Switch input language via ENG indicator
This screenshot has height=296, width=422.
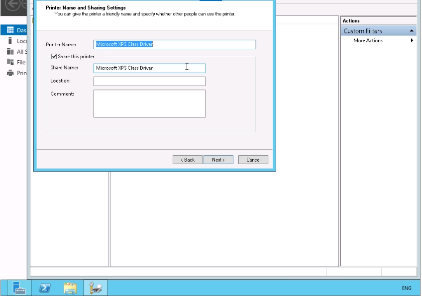tap(407, 288)
